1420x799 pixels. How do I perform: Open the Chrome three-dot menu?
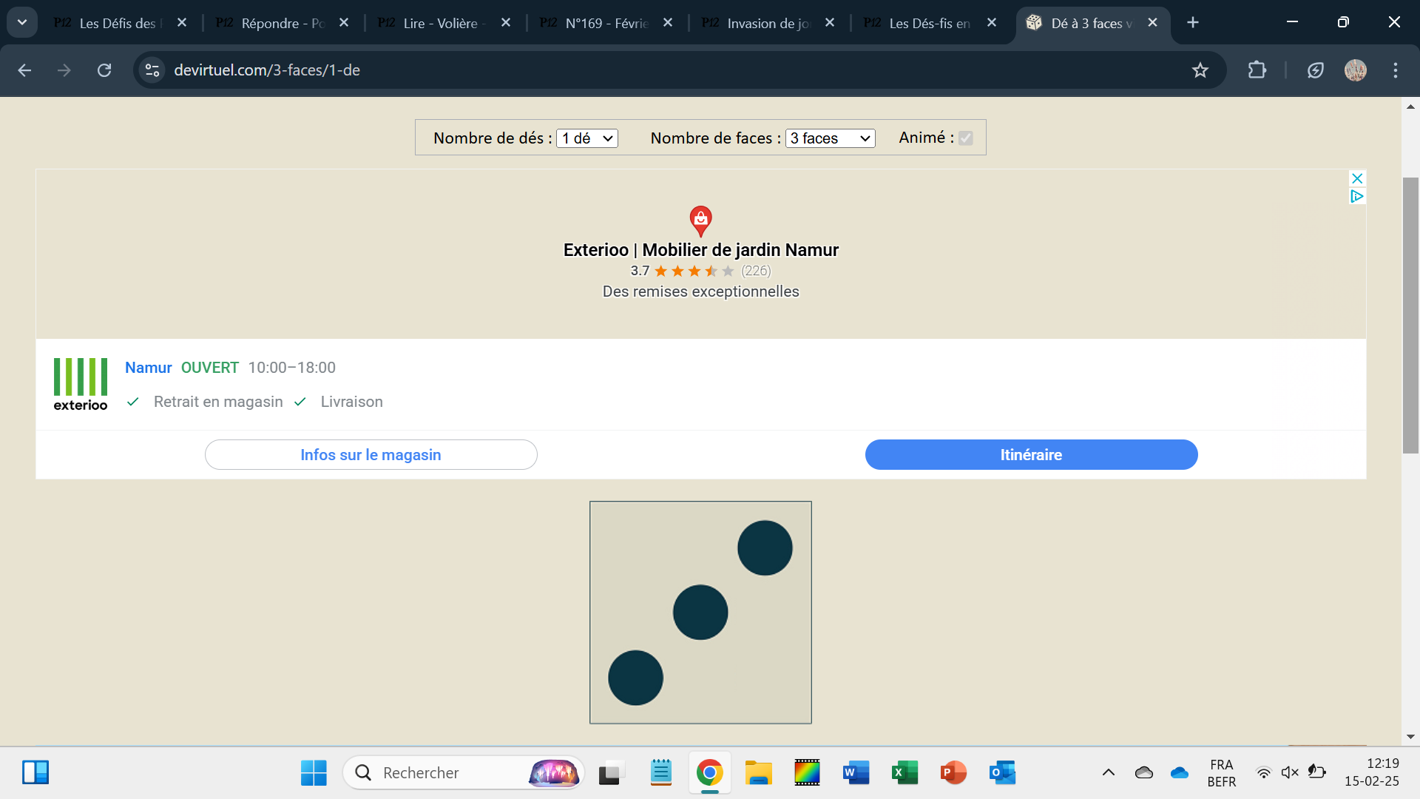(1395, 70)
